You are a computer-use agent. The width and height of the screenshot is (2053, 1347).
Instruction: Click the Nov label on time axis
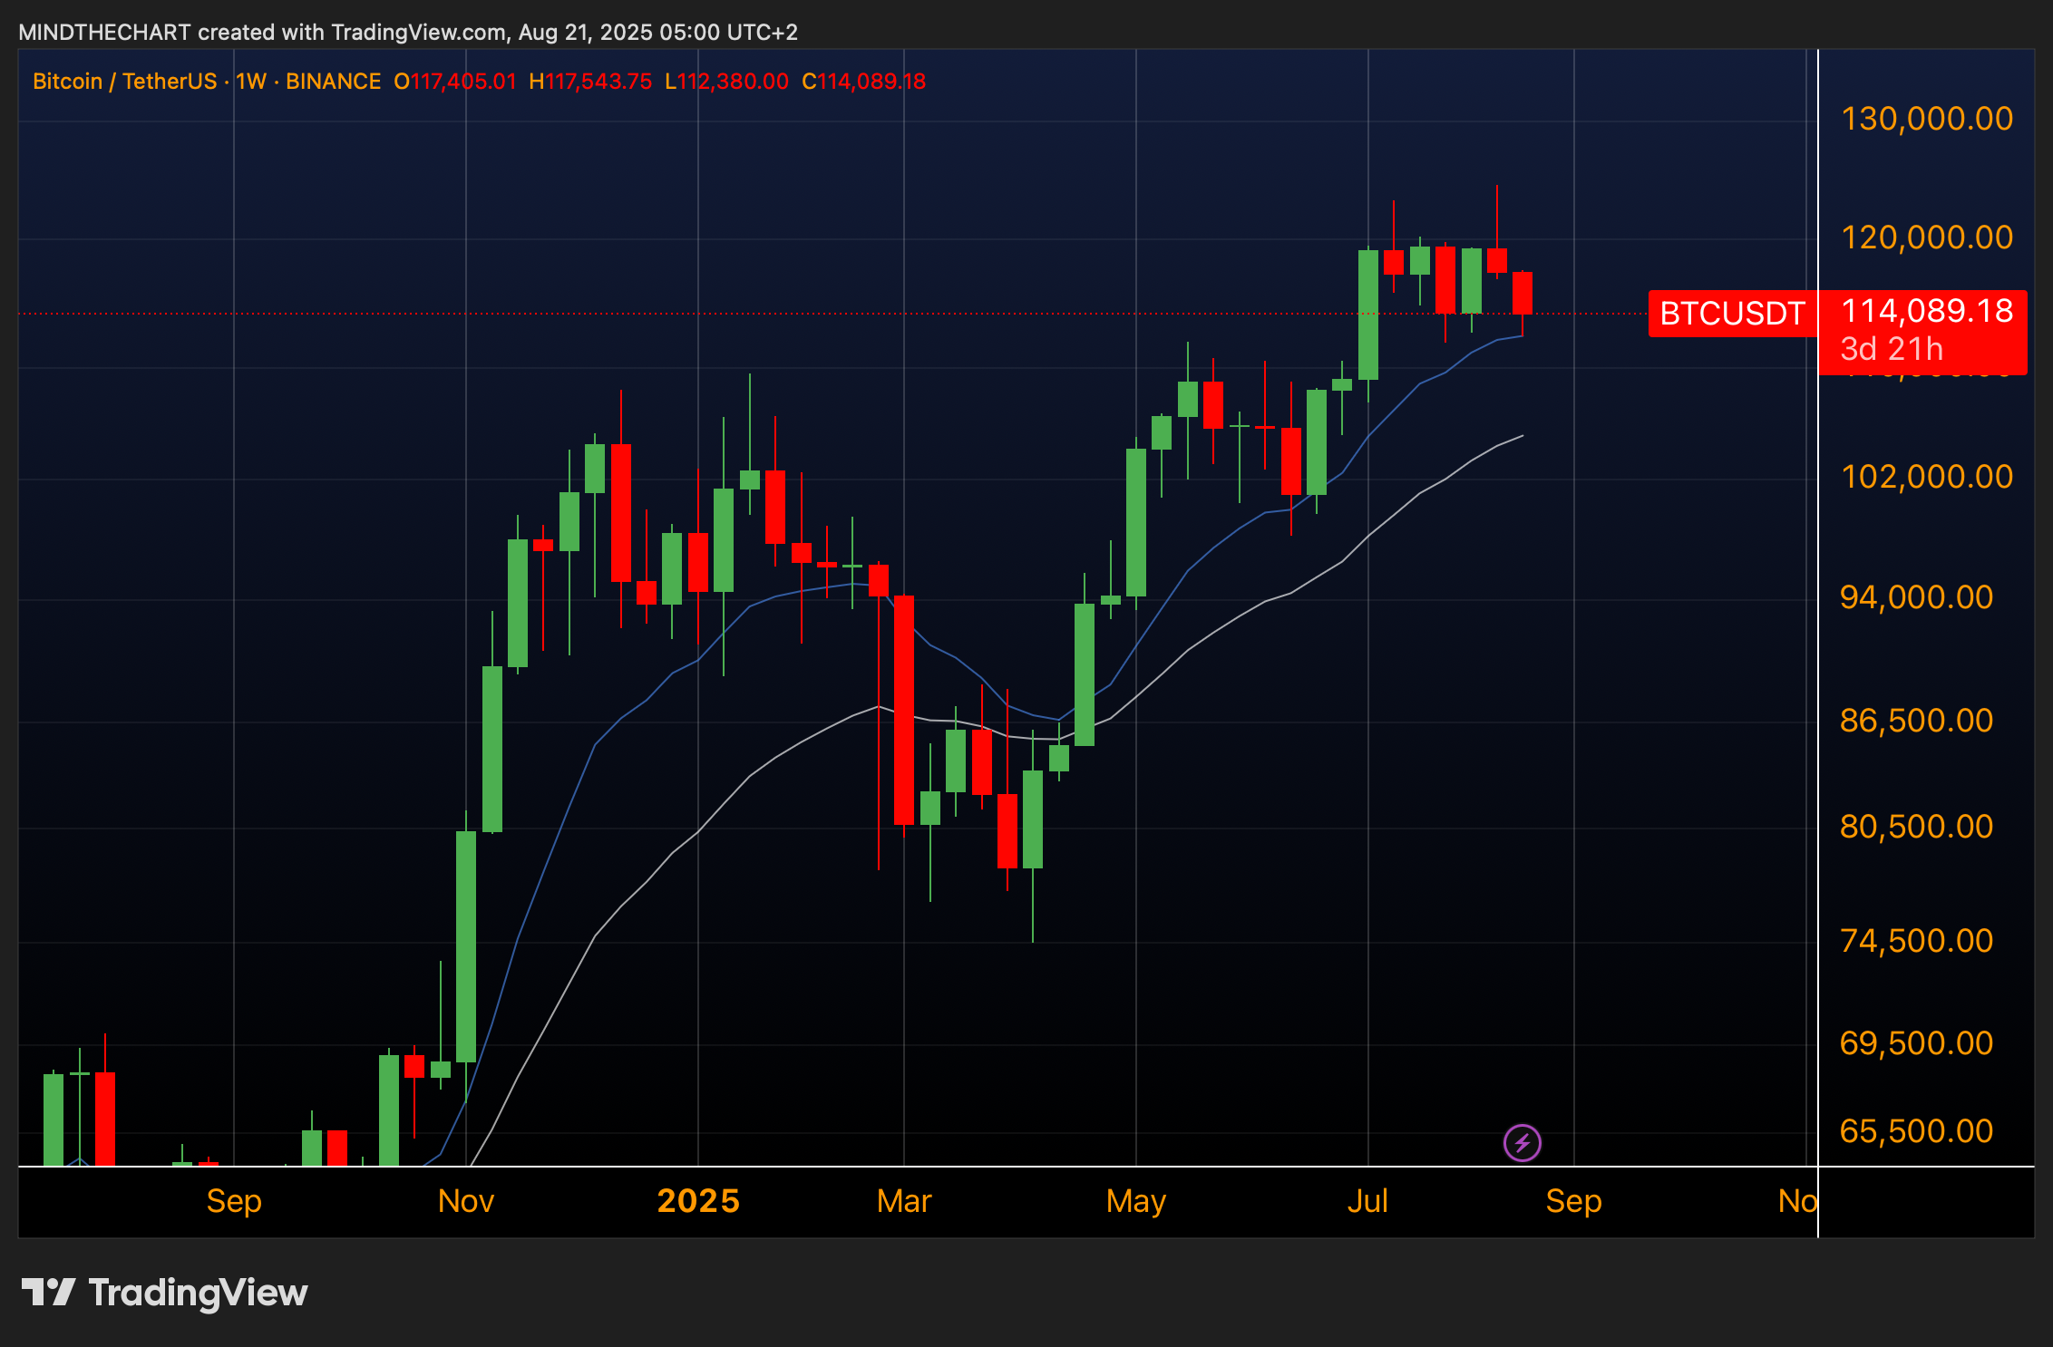(x=465, y=1201)
